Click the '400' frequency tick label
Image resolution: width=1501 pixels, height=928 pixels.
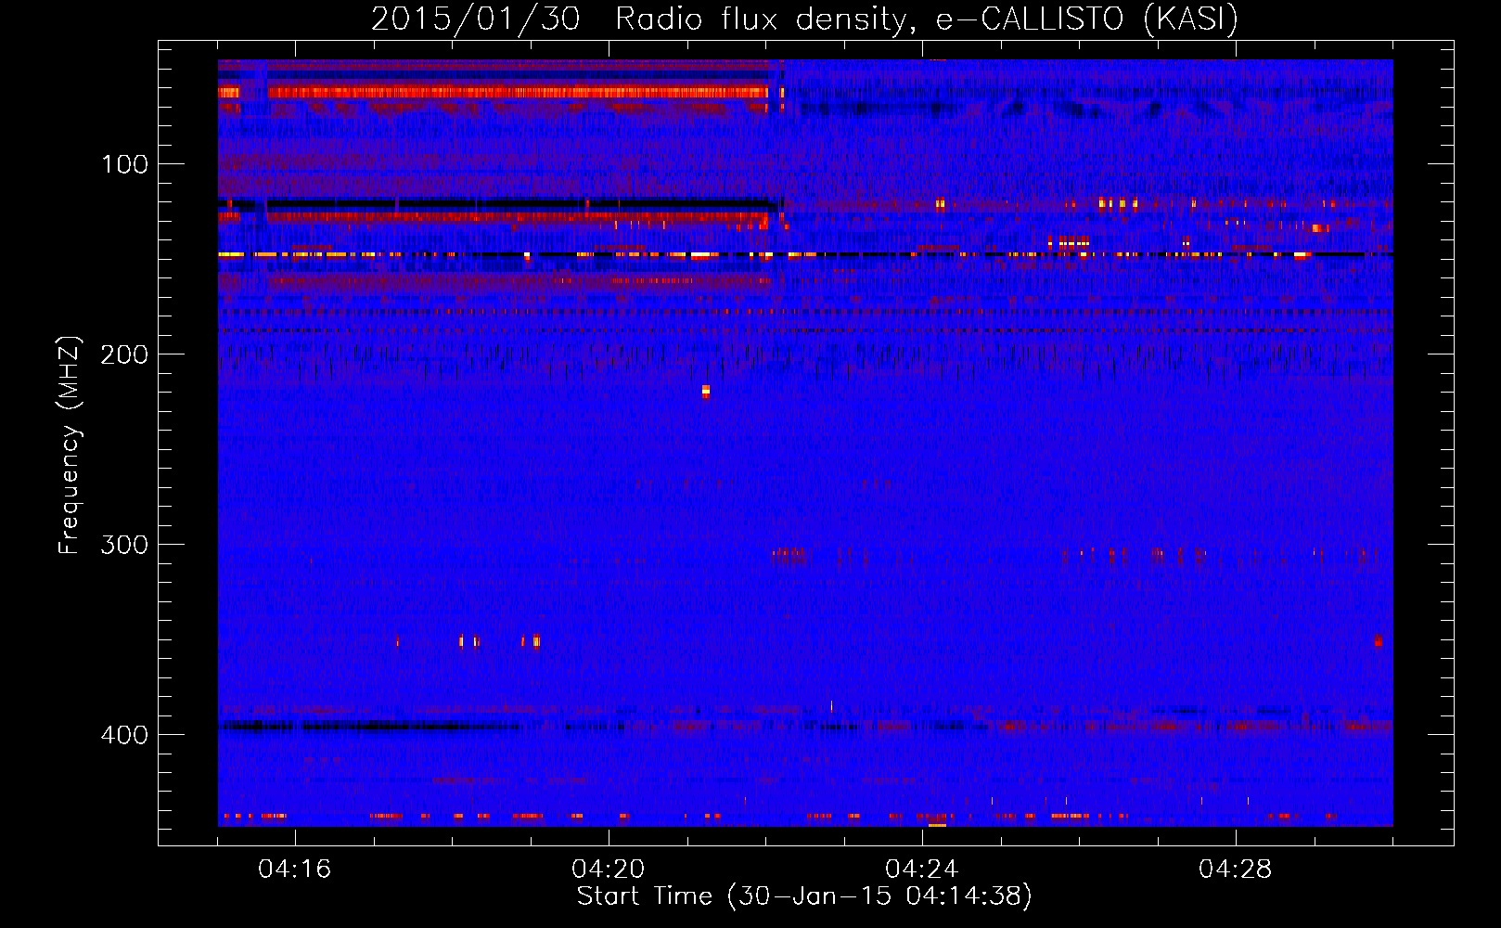coord(124,735)
